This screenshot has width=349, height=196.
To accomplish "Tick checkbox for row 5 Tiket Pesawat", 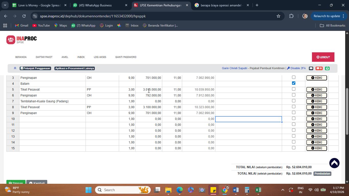I will (294, 89).
